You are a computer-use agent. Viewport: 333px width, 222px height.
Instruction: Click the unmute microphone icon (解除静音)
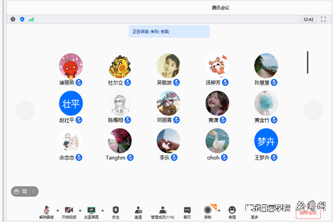click(47, 210)
